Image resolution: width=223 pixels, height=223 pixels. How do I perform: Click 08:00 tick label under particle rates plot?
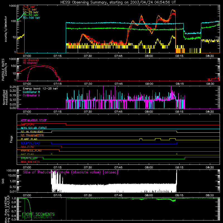pos(149,84)
